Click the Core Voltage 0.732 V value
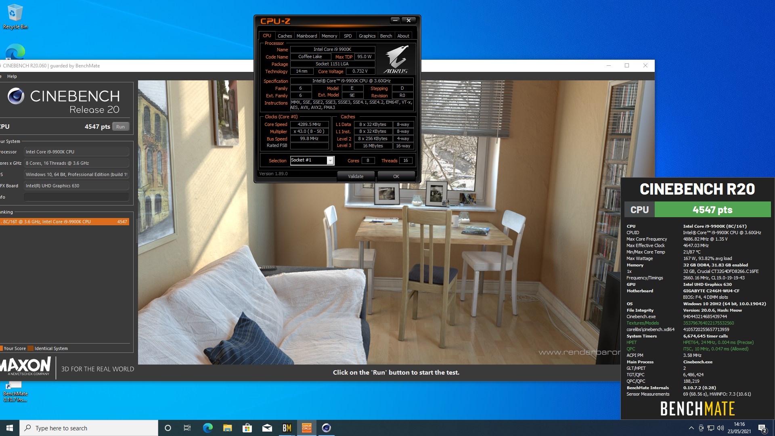 pos(360,71)
